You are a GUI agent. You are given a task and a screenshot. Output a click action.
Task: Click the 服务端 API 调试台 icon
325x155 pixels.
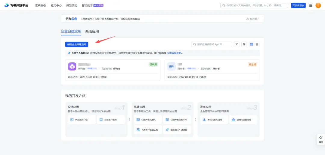coord(167,130)
